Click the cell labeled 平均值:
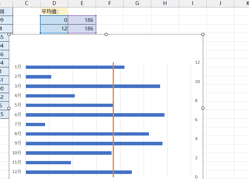 click(x=54, y=12)
